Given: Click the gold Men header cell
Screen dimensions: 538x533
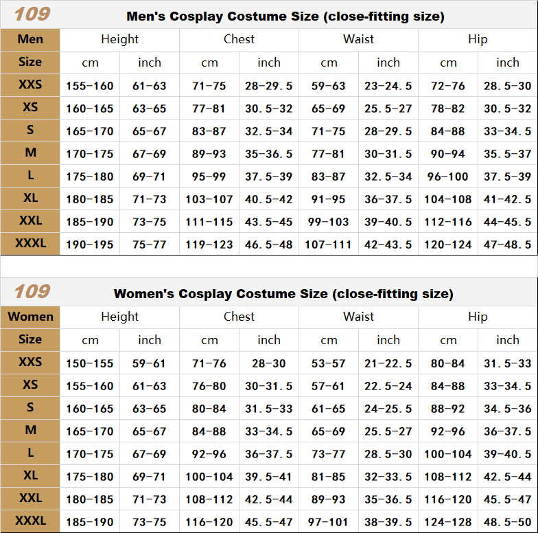Looking at the screenshot, I should click(x=30, y=39).
